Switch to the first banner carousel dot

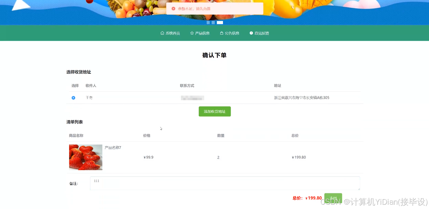pos(208,23)
